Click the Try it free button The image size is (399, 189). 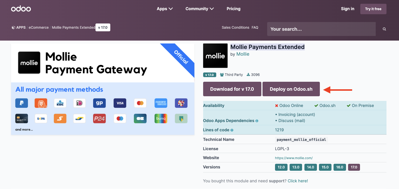click(x=373, y=9)
